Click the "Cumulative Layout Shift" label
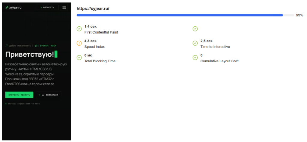 click(x=219, y=61)
